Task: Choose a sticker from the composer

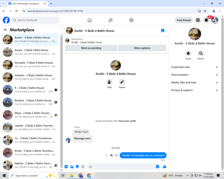Action: (x=78, y=166)
